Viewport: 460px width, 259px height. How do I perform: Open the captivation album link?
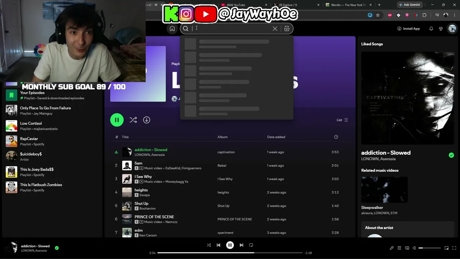point(226,152)
